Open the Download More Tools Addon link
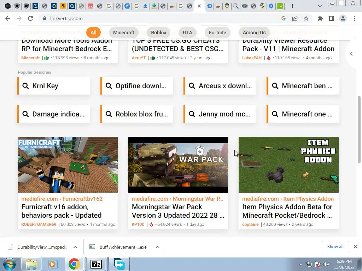This screenshot has width=362, height=271. click(x=67, y=45)
